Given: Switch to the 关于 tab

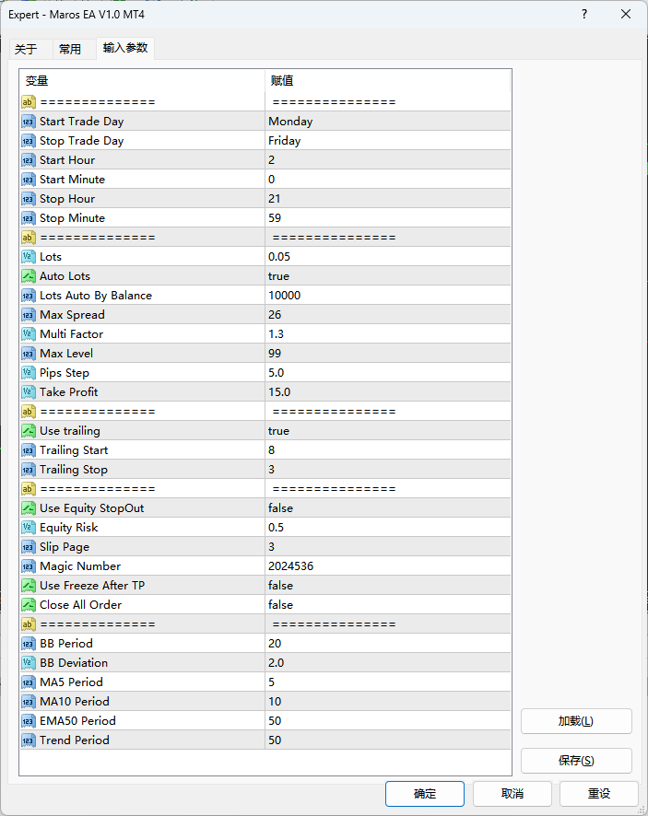Looking at the screenshot, I should [26, 49].
